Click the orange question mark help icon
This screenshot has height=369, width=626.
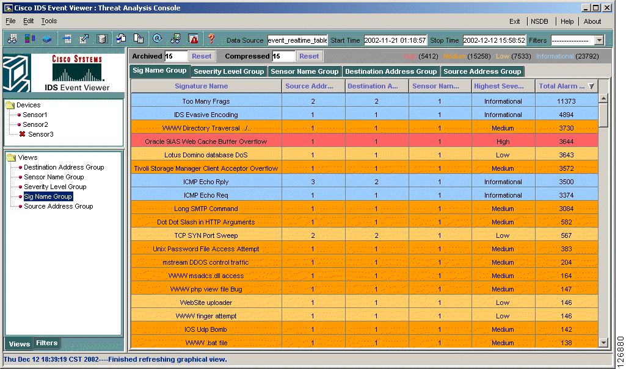(x=211, y=38)
